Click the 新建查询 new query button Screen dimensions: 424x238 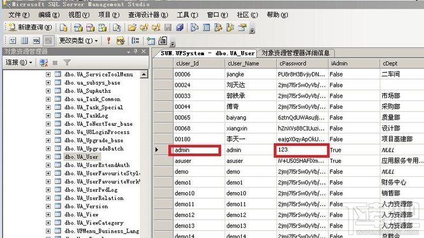(x=30, y=27)
